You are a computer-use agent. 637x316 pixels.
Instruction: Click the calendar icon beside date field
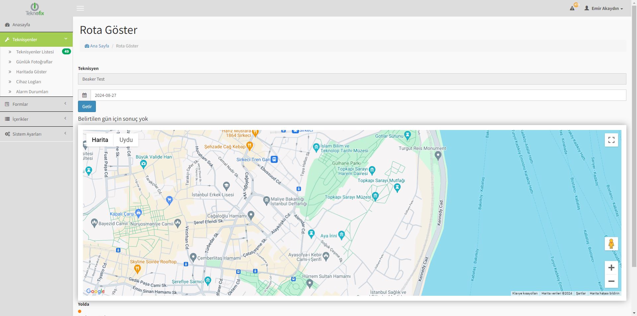(85, 95)
